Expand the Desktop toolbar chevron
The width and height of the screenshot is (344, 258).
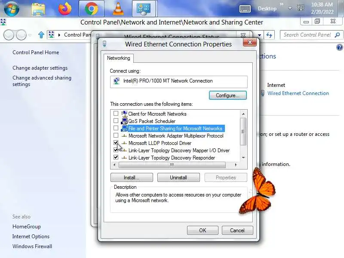click(x=282, y=4)
